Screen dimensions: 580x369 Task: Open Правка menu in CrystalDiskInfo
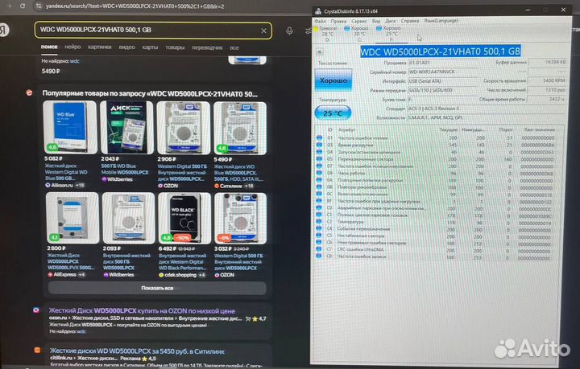click(338, 21)
